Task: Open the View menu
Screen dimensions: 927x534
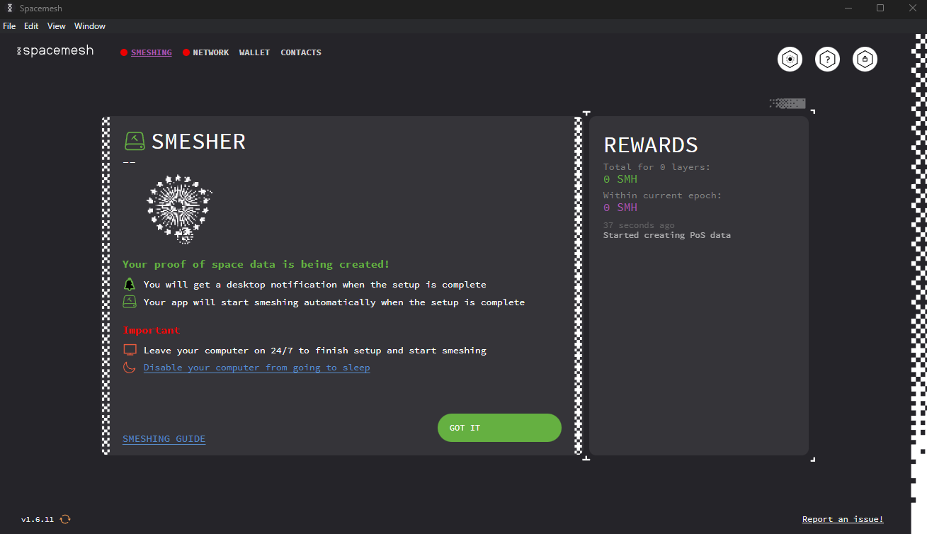Action: (x=57, y=26)
